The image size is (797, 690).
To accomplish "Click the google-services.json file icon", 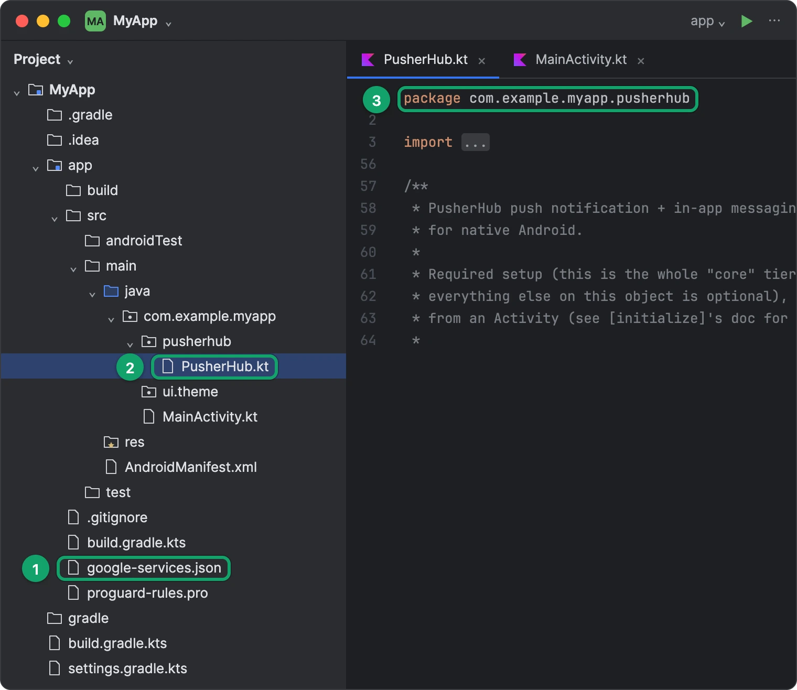I will (73, 567).
